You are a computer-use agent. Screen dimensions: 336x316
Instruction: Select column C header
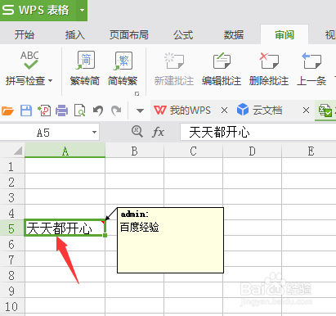(x=193, y=151)
